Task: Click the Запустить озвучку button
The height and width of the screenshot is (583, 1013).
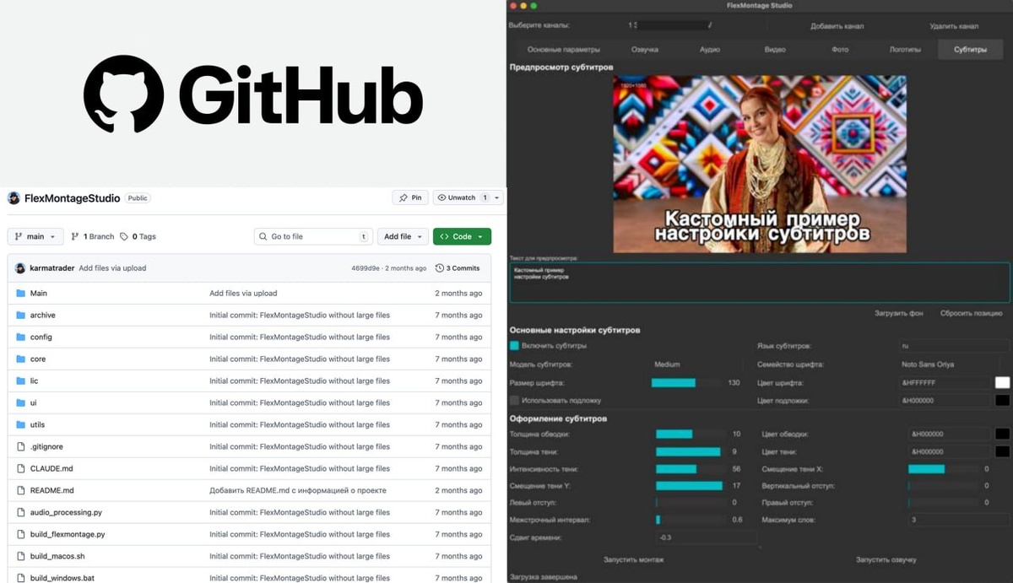Action: point(886,559)
